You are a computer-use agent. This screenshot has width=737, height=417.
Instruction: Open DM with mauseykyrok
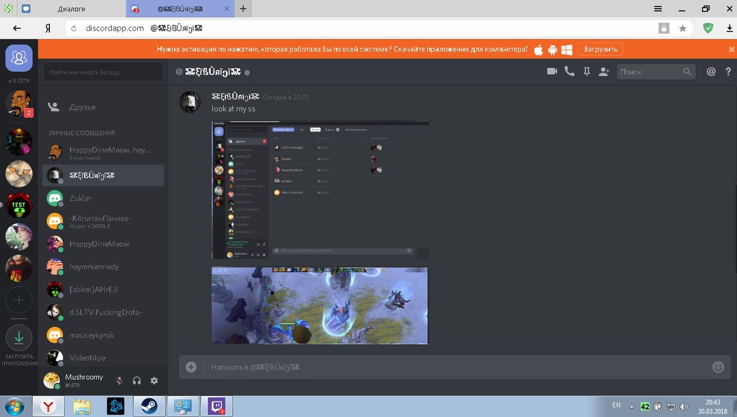pyautogui.click(x=103, y=335)
